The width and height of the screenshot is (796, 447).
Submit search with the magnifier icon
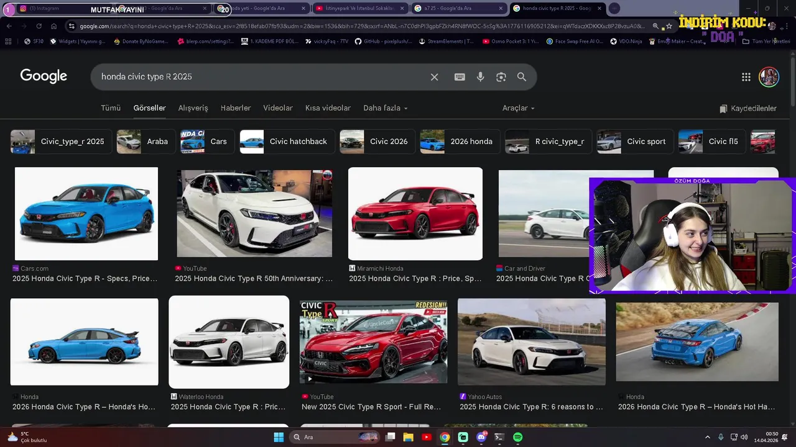point(522,77)
